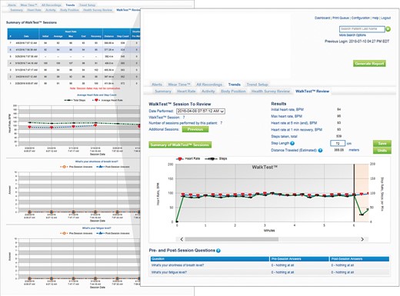This screenshot has height=296, width=400.
Task: Click the Pre-Session Answers column header
Action: (x=299, y=259)
